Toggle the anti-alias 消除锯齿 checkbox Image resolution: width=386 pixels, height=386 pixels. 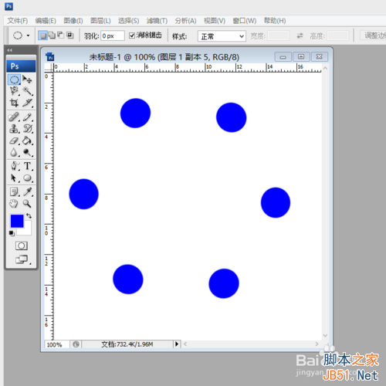pyautogui.click(x=132, y=36)
